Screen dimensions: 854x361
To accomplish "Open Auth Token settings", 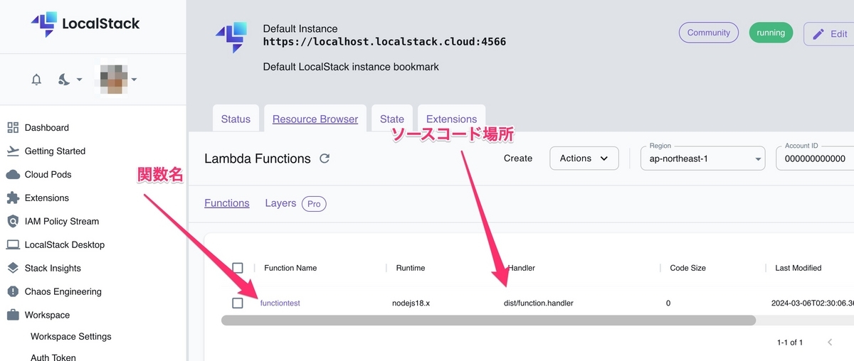I will click(53, 357).
